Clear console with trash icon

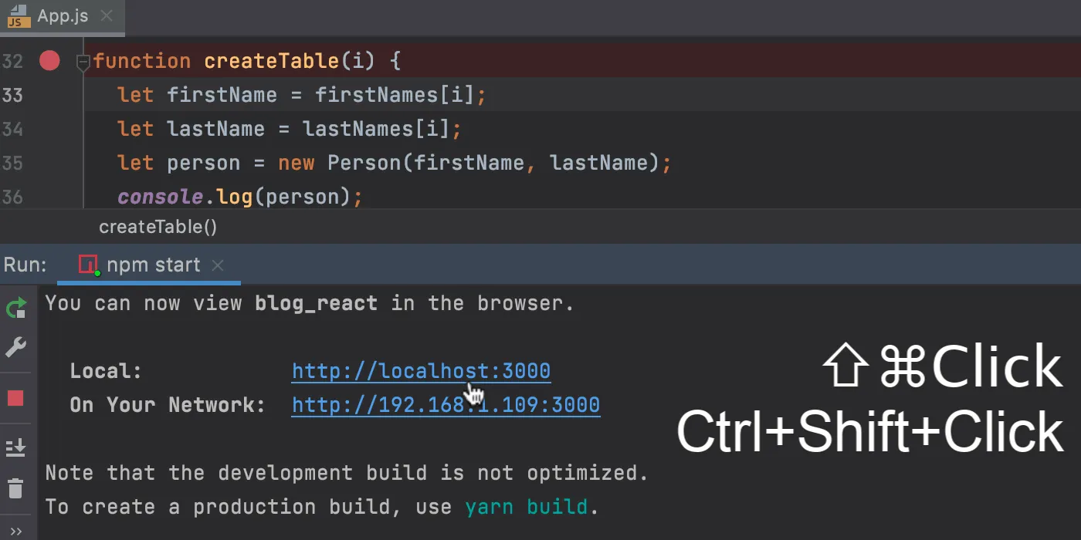coord(15,488)
